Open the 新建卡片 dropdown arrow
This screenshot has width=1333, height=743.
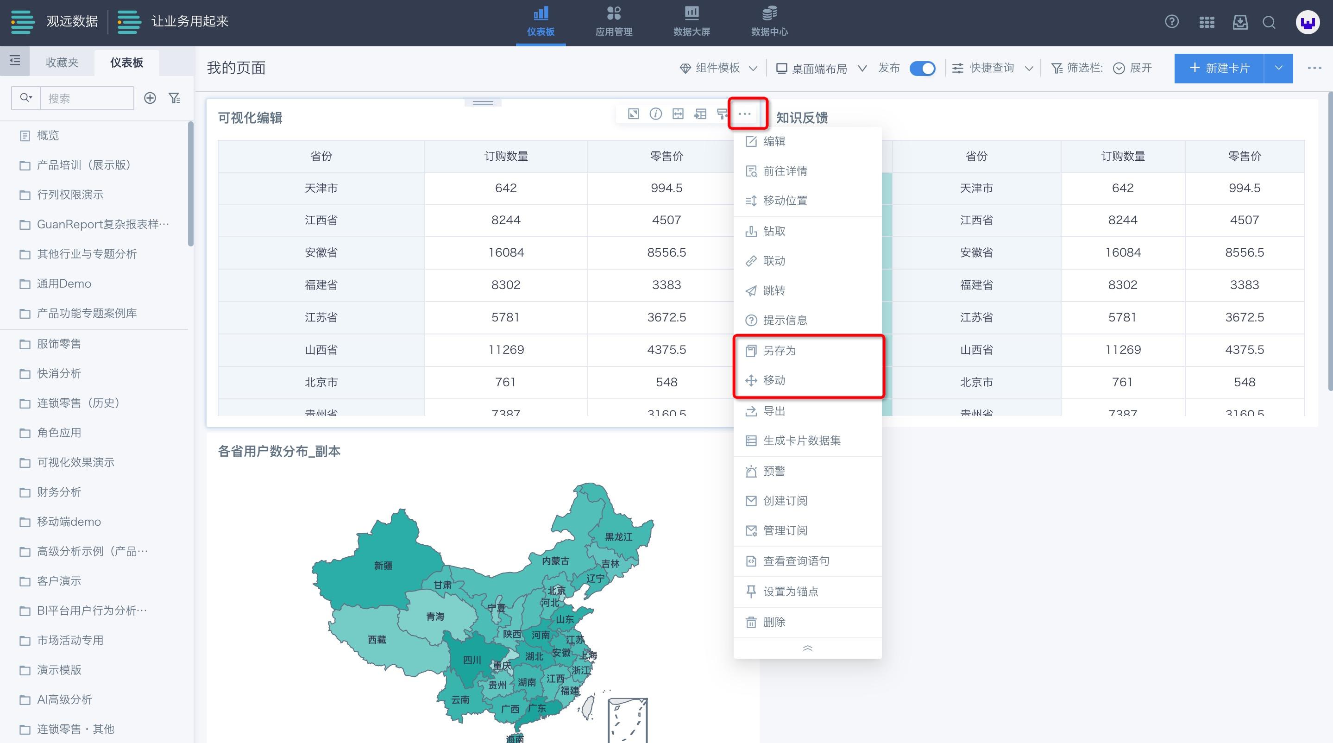[x=1278, y=68]
